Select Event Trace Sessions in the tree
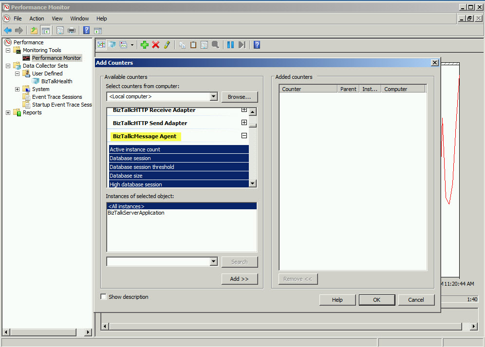This screenshot has height=347, width=485. 57,97
